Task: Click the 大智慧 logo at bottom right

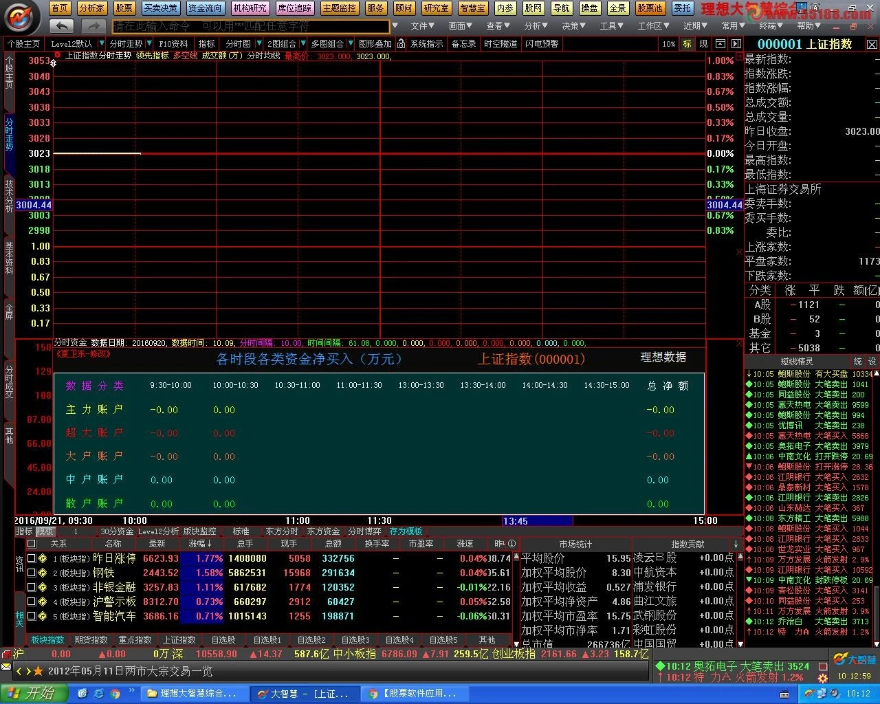Action: (x=855, y=659)
